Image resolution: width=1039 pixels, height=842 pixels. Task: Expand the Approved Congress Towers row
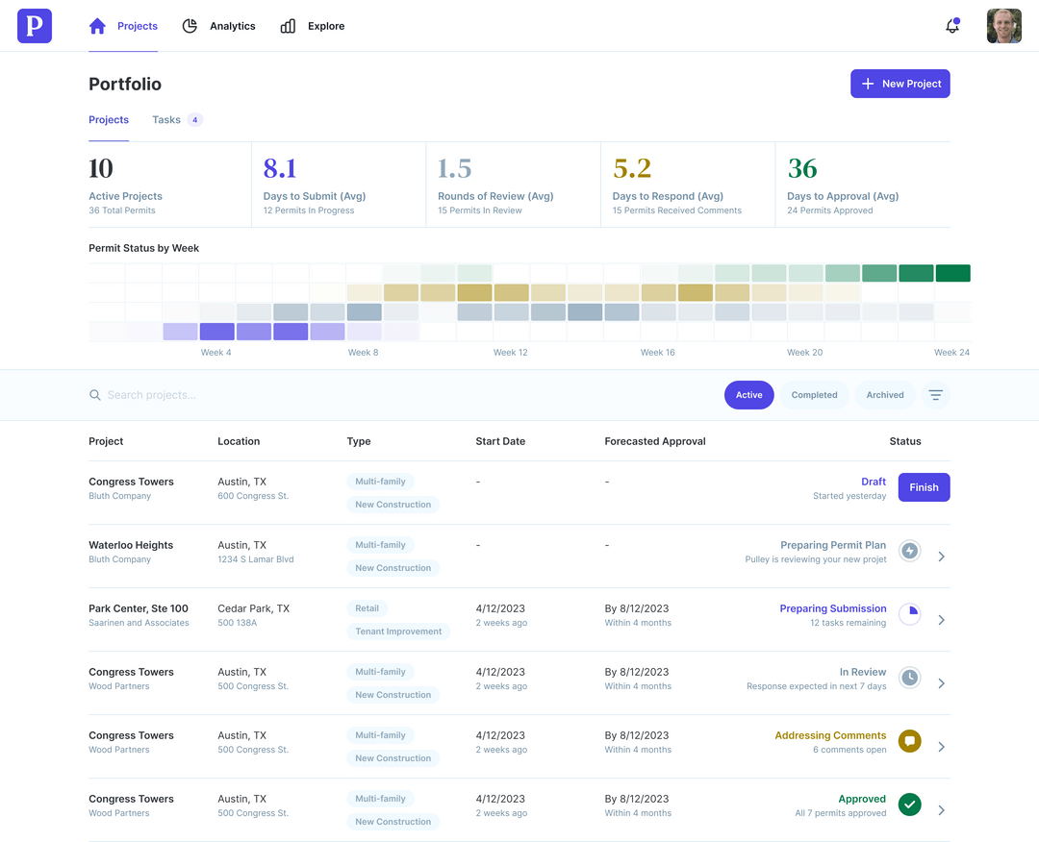point(941,810)
